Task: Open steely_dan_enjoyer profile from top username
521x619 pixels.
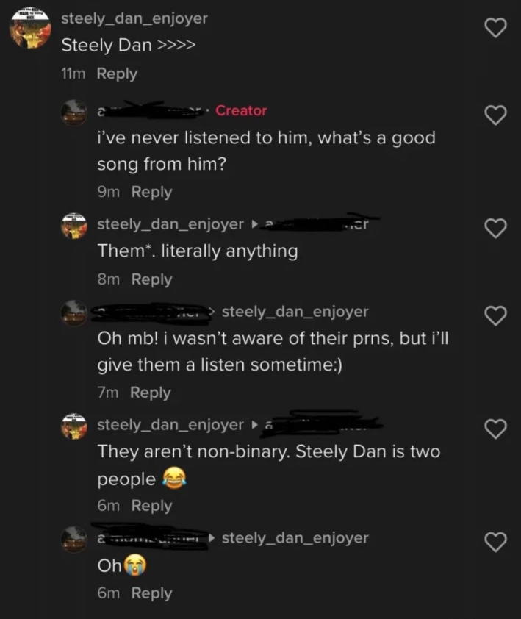Action: 134,18
